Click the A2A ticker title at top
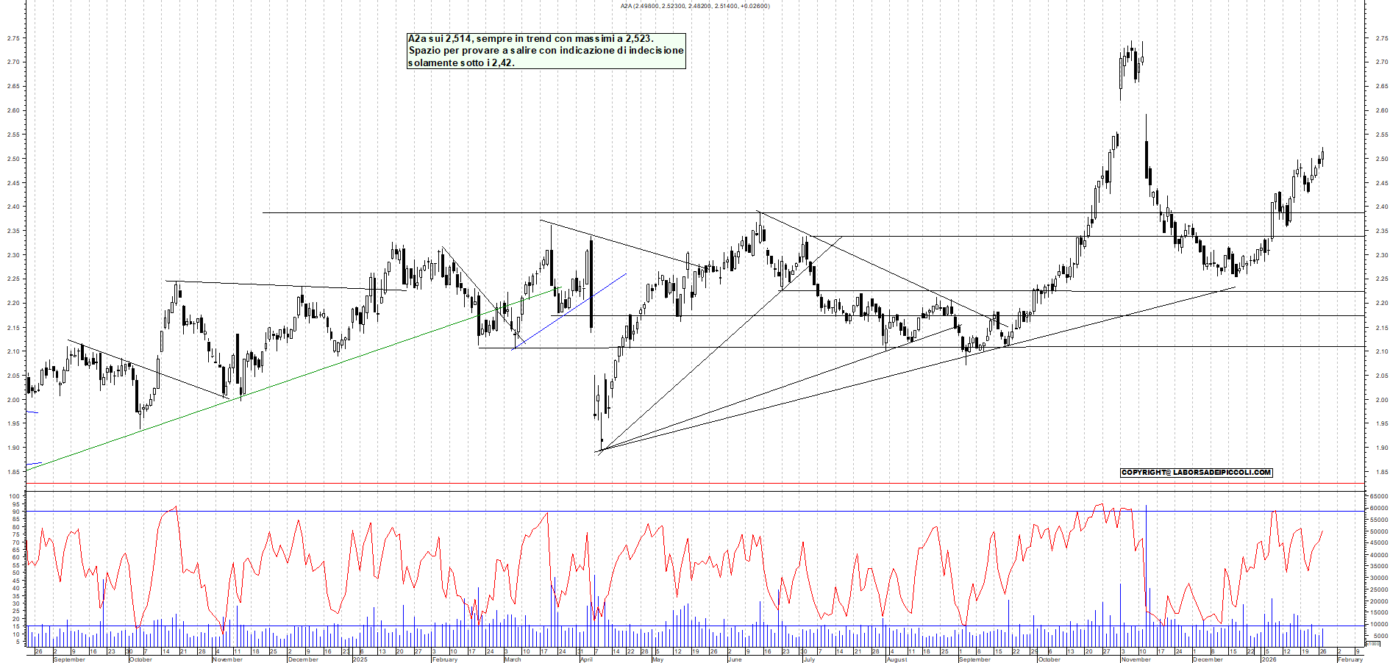The image size is (1390, 663). (694, 6)
